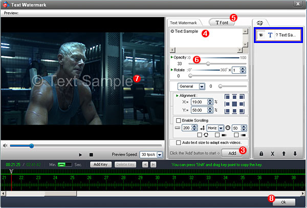Image resolution: width=307 pixels, height=208 pixels.
Task: Click Add Key button
Action: 101,164
